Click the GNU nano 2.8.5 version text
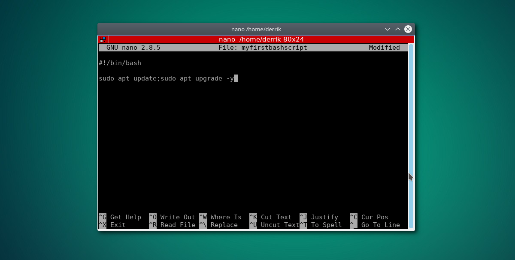 click(x=133, y=48)
